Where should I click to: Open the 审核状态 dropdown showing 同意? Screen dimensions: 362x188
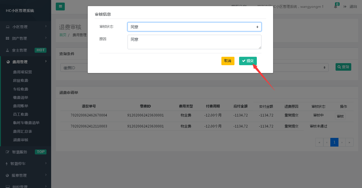click(x=194, y=27)
